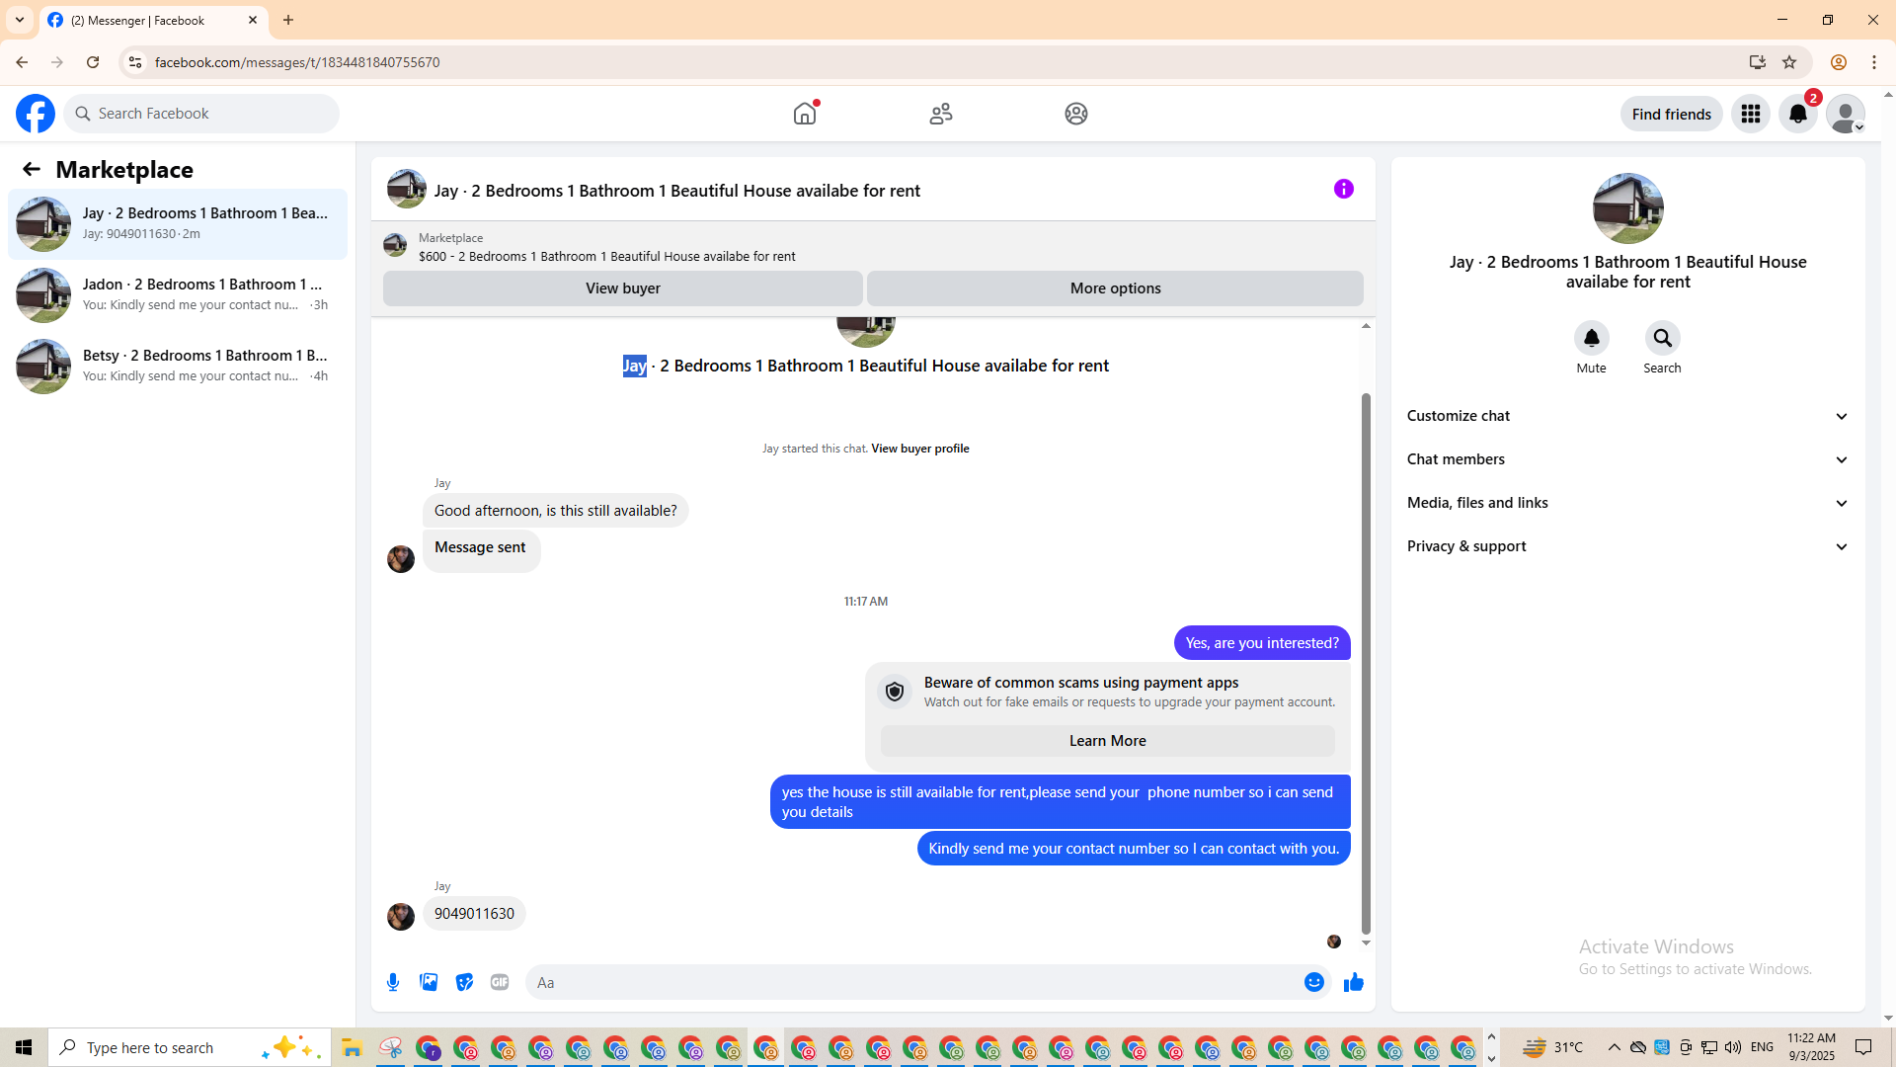The image size is (1896, 1067).
Task: Click the conversation header title with Jay
Action: pos(676,191)
